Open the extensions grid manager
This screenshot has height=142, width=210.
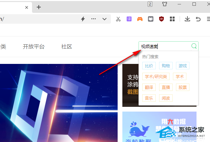[x=172, y=19]
